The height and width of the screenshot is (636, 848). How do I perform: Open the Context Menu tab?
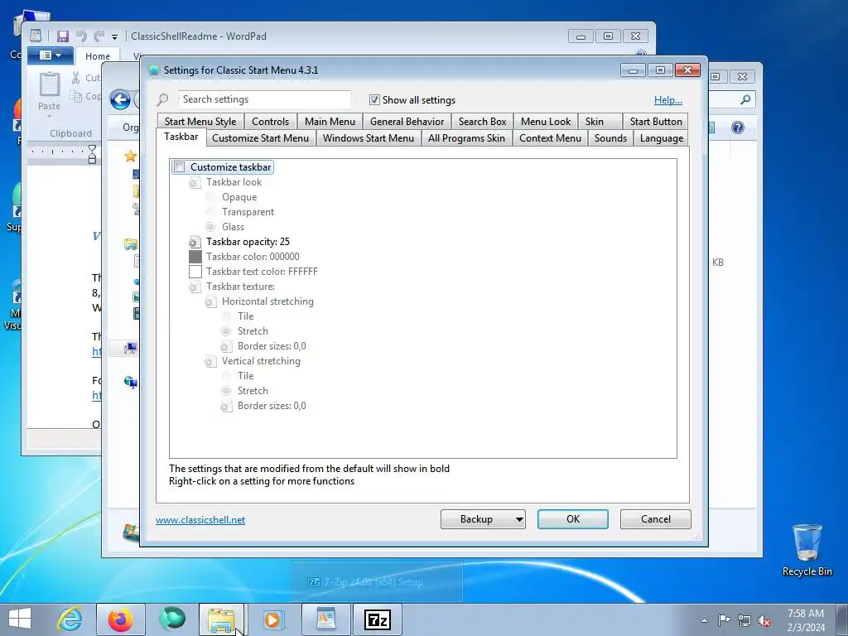point(550,138)
